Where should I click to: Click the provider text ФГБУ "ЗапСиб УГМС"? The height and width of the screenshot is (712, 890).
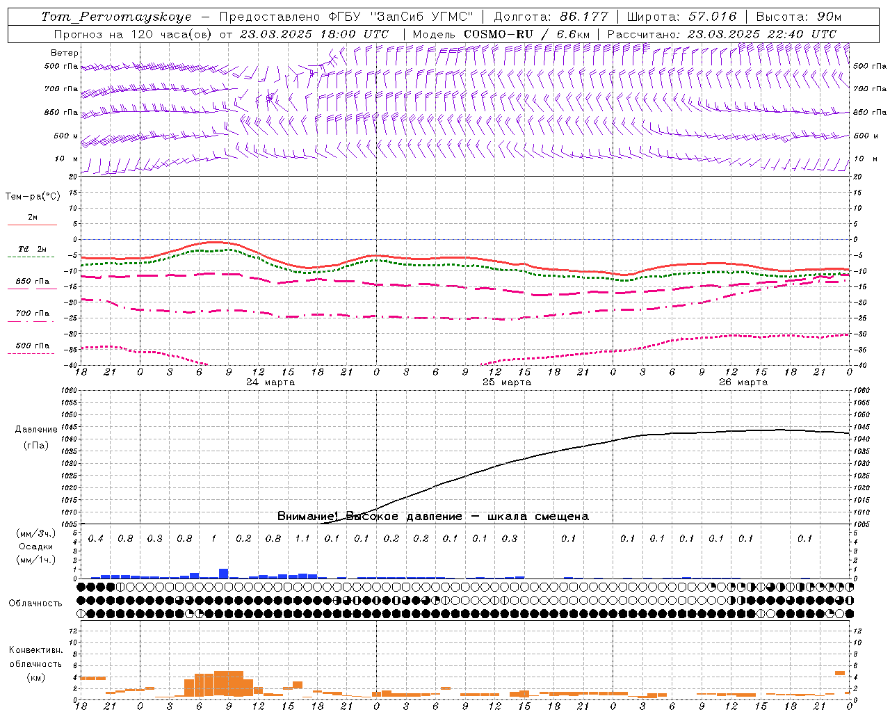(x=400, y=17)
